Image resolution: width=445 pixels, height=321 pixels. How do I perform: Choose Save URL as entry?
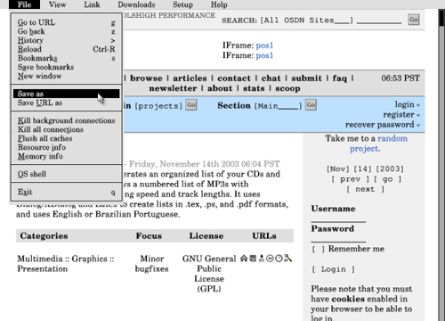pos(67,103)
